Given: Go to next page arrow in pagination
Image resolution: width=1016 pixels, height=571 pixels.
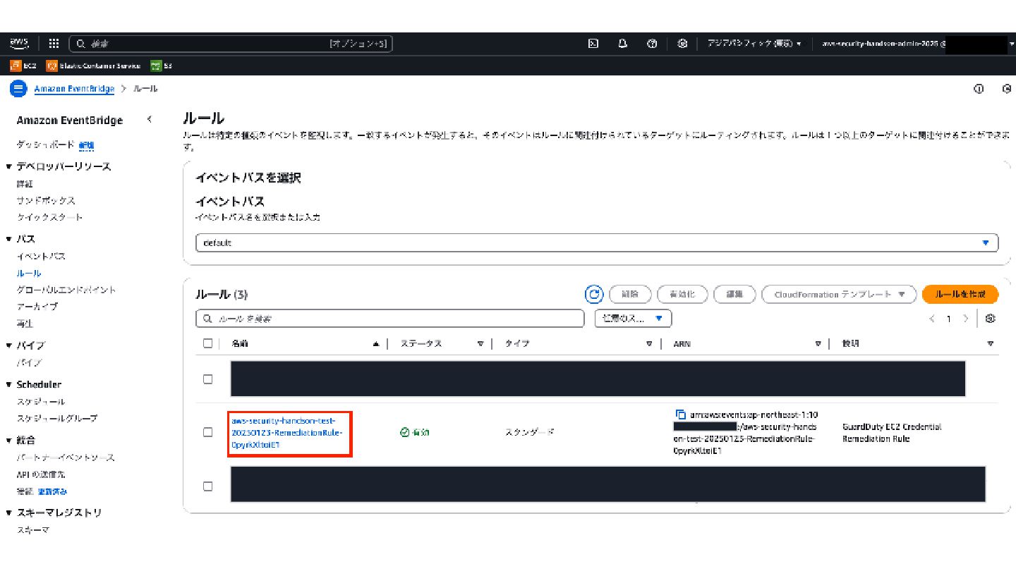Looking at the screenshot, I should point(965,319).
